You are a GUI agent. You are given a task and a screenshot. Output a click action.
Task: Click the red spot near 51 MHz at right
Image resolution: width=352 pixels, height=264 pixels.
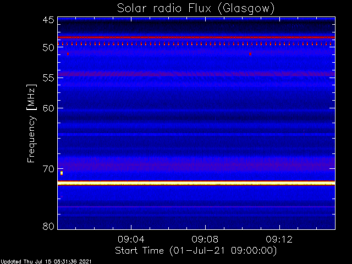[x=250, y=54]
